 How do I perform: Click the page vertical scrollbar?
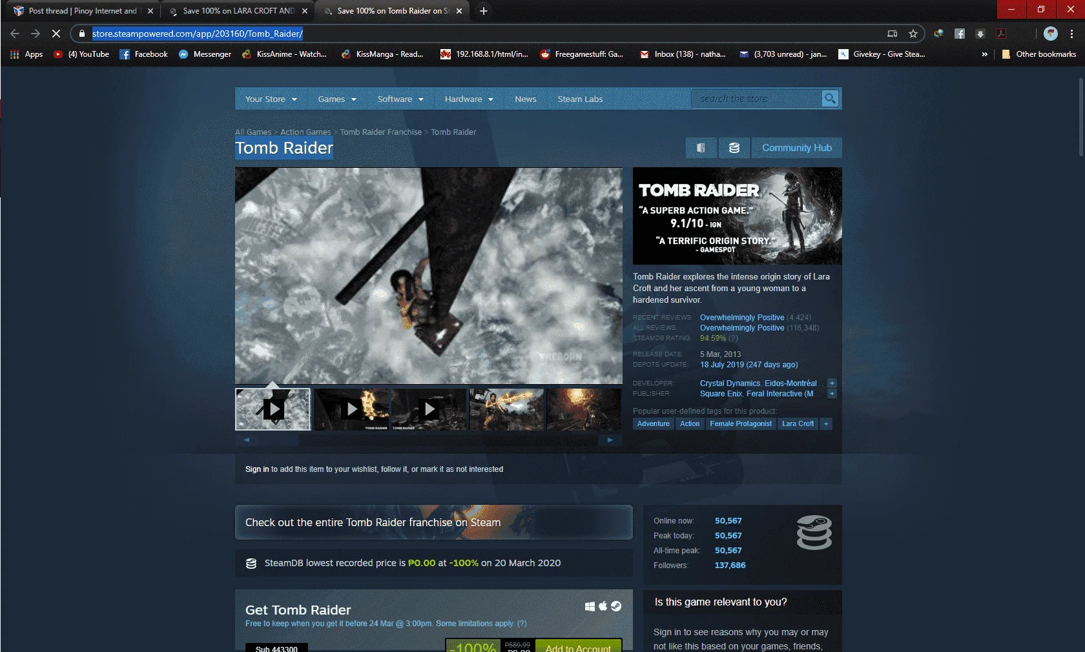[1080, 117]
